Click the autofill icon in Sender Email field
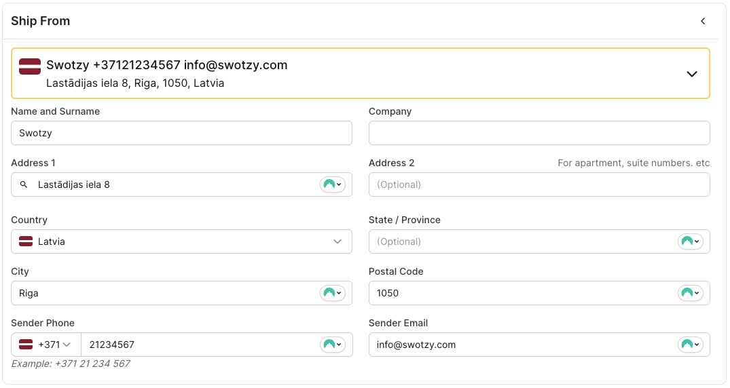 coord(690,345)
